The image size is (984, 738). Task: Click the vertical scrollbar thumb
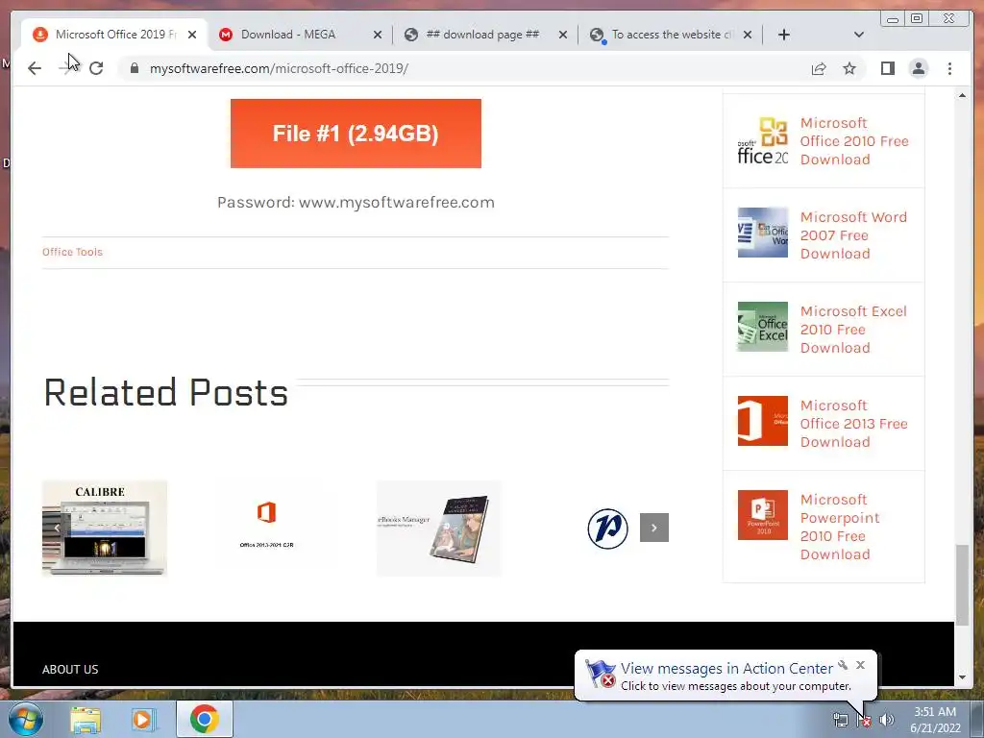pos(962,585)
